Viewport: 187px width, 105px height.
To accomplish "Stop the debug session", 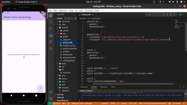I will (171, 15).
